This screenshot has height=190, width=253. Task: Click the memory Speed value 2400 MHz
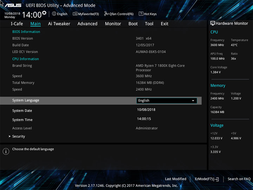144,89
